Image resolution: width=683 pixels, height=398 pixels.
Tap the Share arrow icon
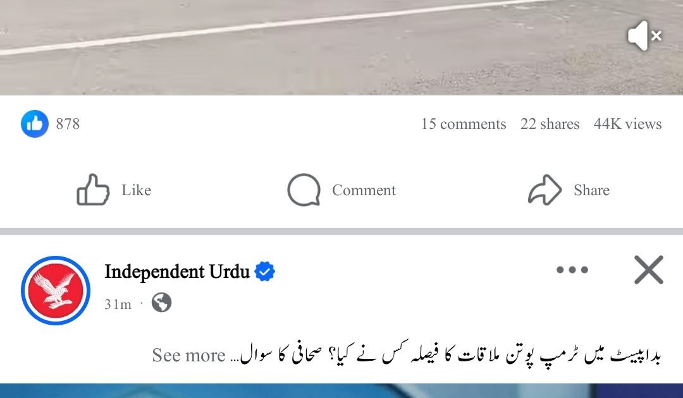[545, 190]
